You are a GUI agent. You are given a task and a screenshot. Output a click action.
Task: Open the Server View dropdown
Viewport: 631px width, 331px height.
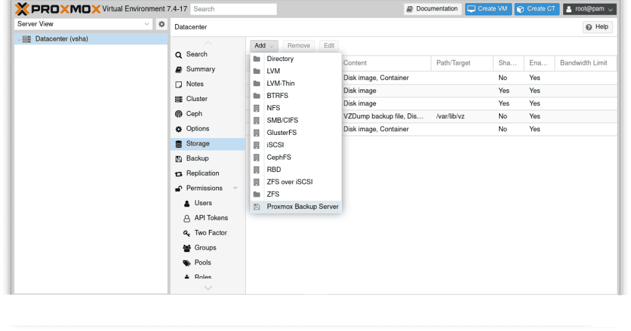click(84, 24)
